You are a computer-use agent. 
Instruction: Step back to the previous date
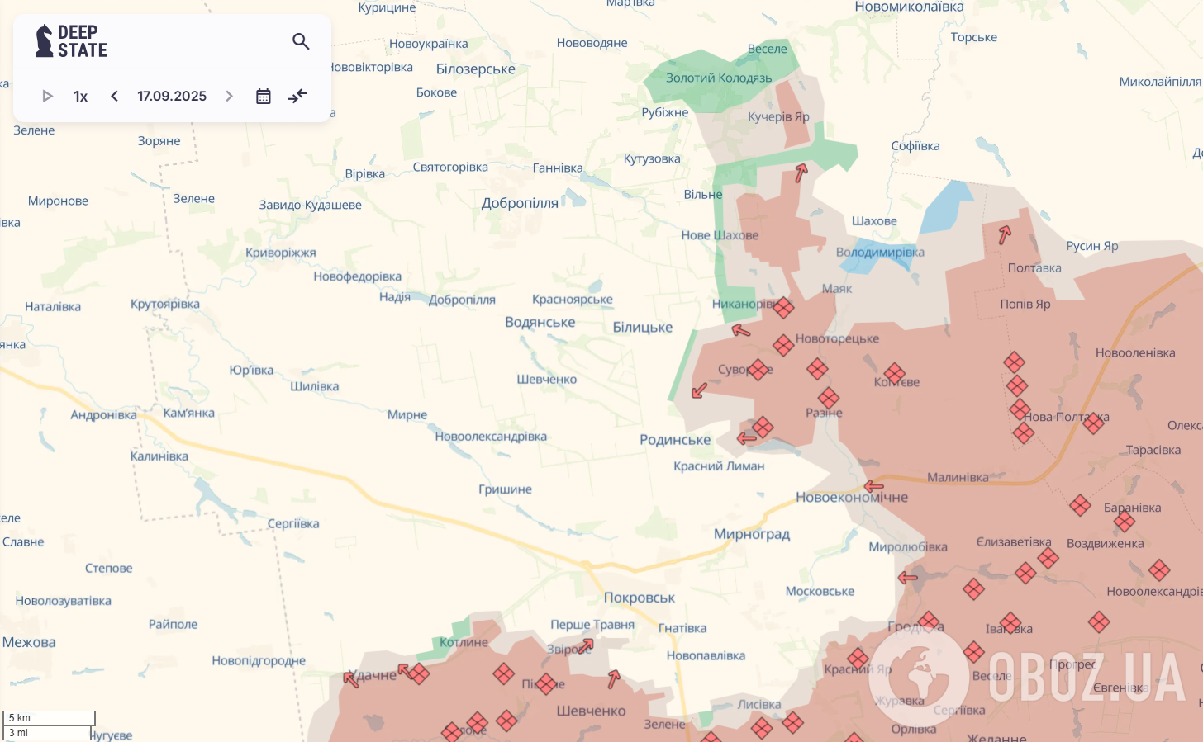pyautogui.click(x=114, y=96)
